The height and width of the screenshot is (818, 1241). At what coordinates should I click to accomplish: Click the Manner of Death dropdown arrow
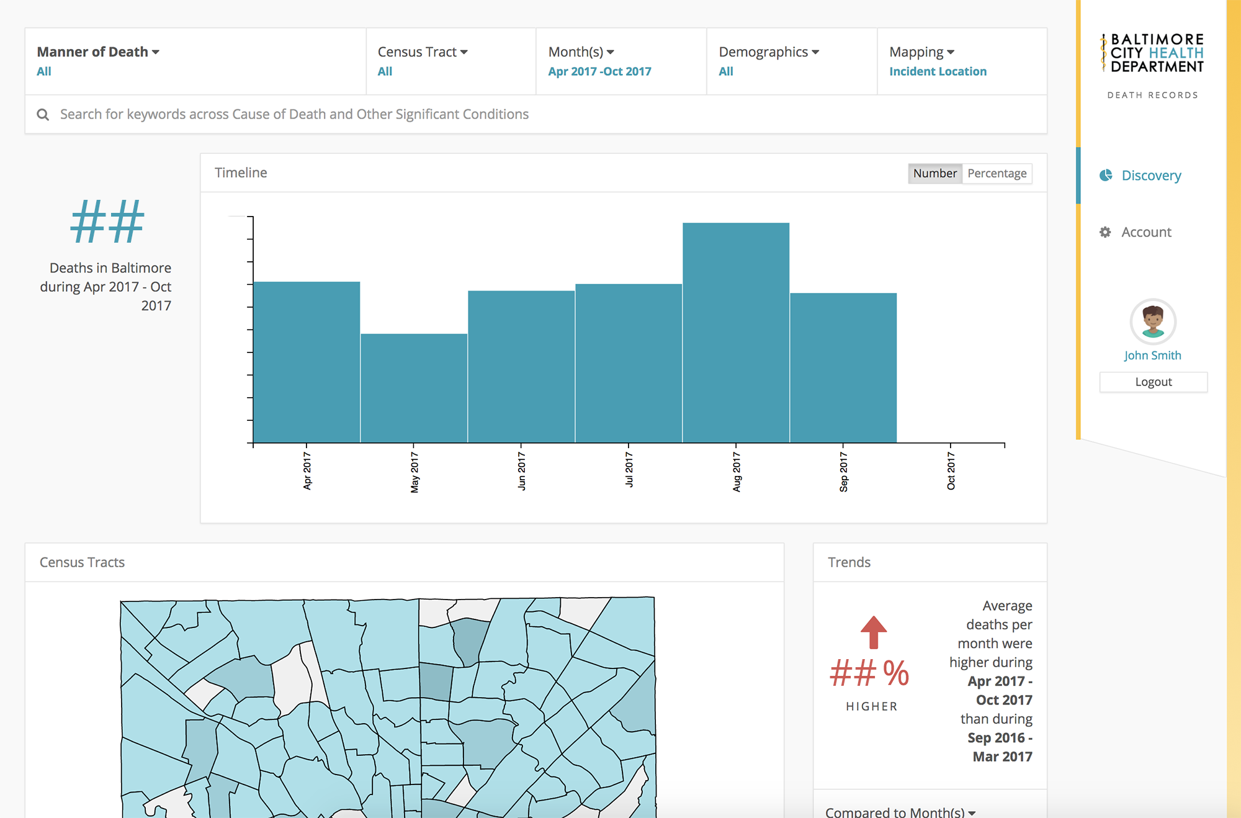[157, 52]
